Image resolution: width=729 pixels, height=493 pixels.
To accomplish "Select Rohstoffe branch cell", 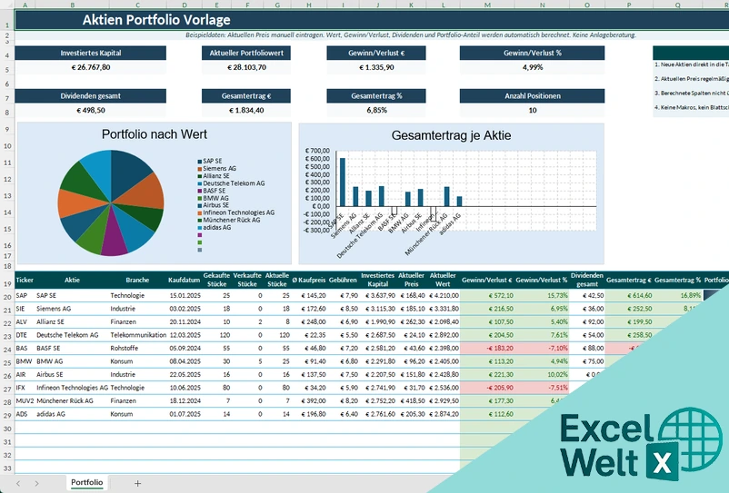I will [138, 348].
